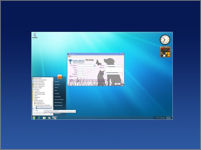
Task: Expand the Accessories folder in Start menu
Action: 36,91
